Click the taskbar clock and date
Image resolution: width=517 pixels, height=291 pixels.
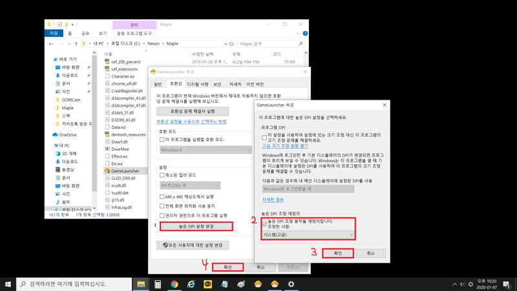pos(487,284)
